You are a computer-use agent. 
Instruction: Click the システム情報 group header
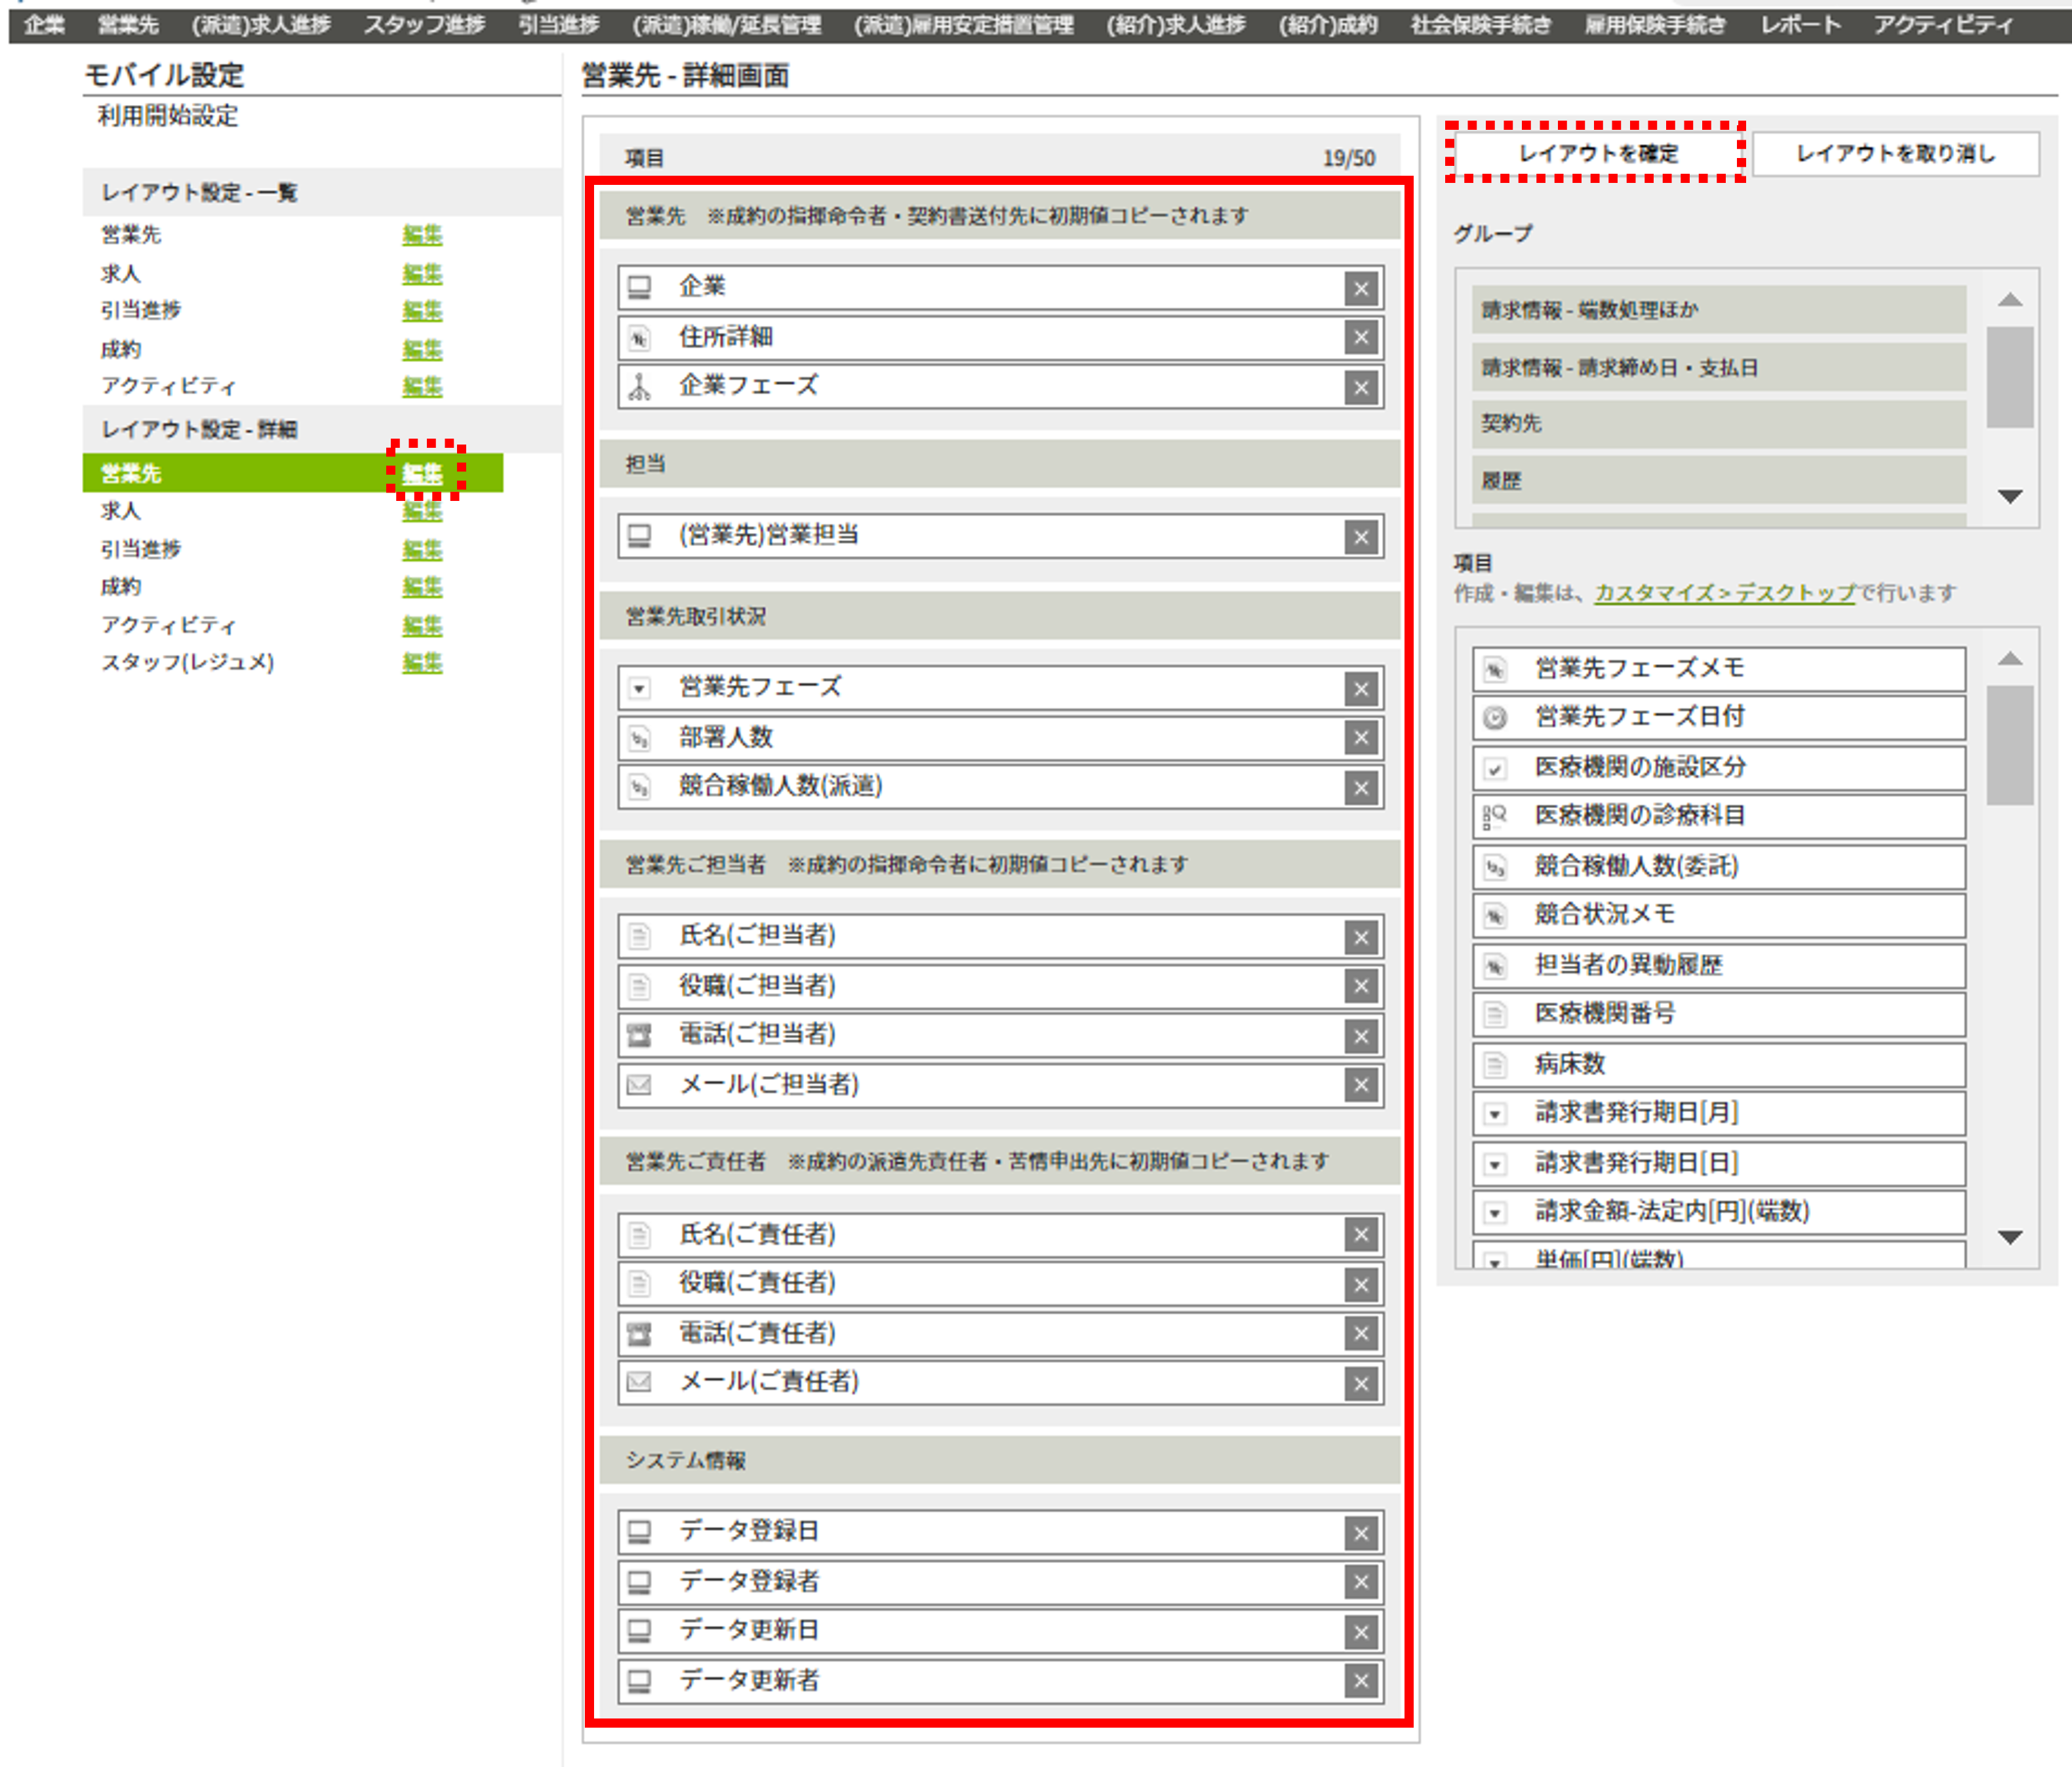point(999,1460)
